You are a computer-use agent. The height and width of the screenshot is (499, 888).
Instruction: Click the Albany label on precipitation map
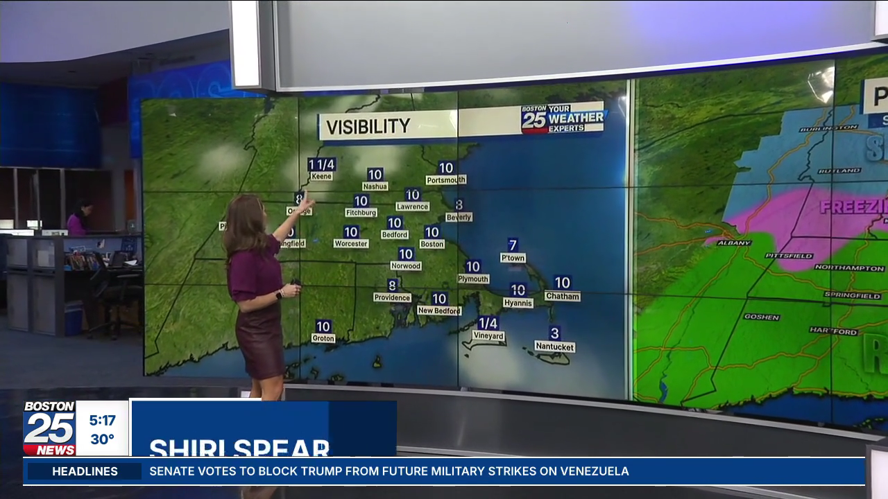[x=734, y=243]
